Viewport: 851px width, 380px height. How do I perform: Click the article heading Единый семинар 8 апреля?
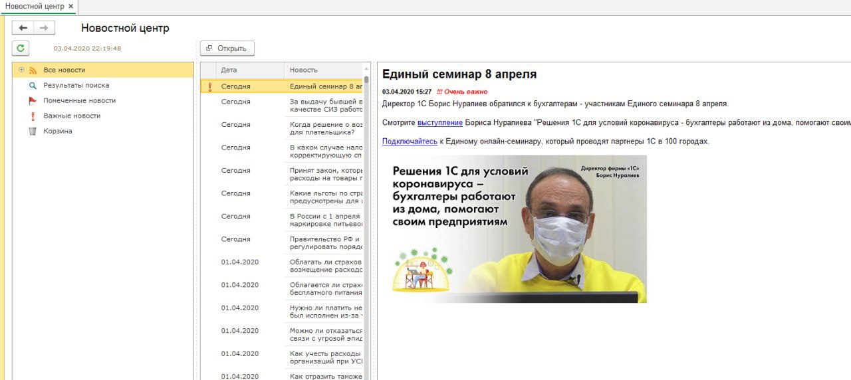[459, 74]
